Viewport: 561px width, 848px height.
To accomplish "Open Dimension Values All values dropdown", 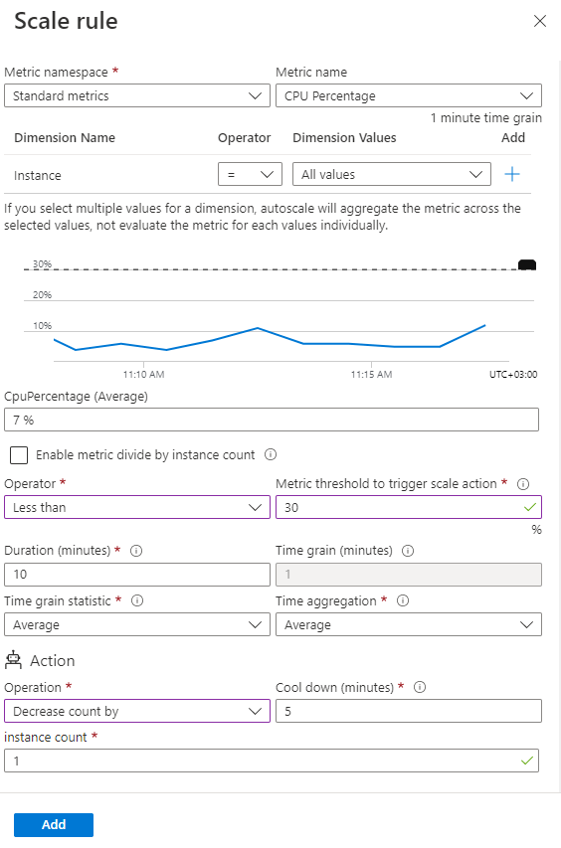I will point(392,174).
